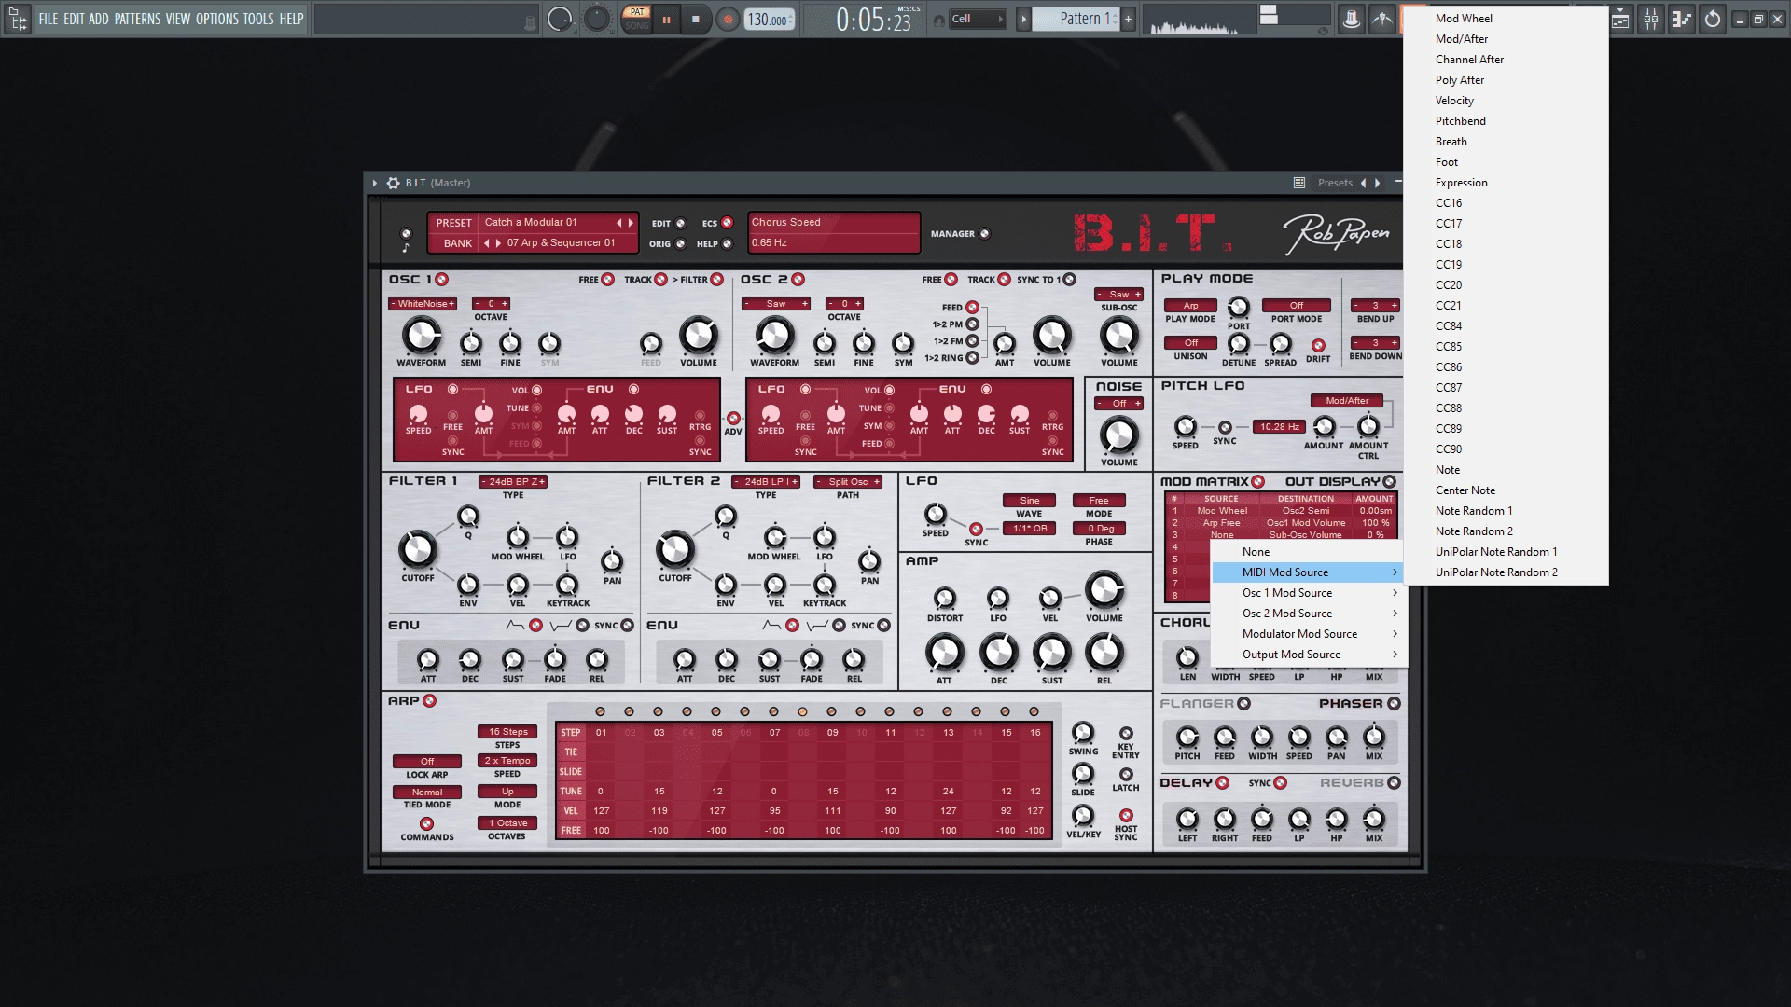Click the pause button in transport
Image resolution: width=1791 pixels, height=1007 pixels.
pos(667,20)
